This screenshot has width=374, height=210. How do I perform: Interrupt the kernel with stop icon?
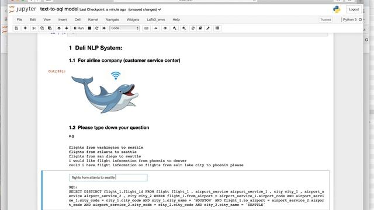point(89,28)
